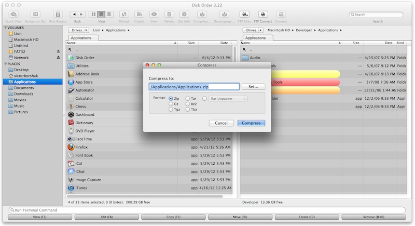
Task: Click the FTP Connect toolbar icon
Action: 263,14
